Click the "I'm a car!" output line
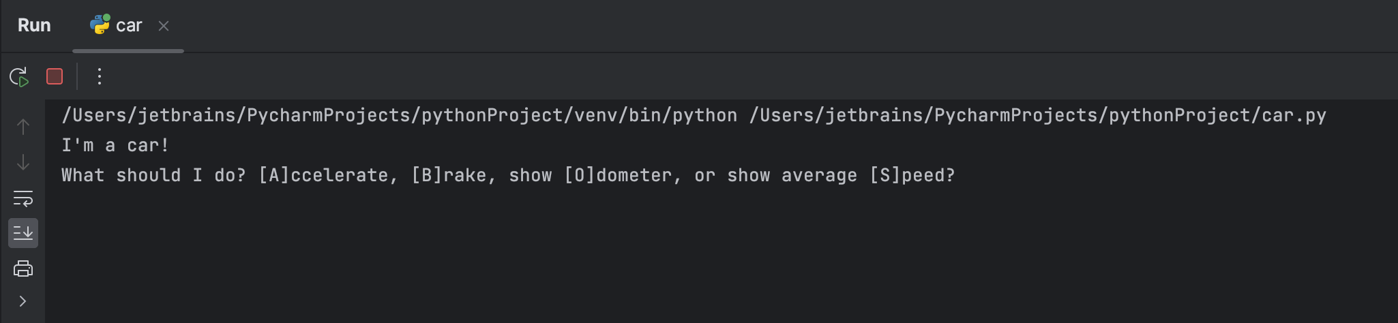Viewport: 1398px width, 323px height. click(115, 145)
